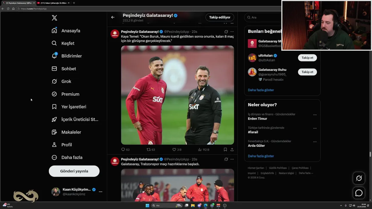Open Grok from the sidebar
The height and width of the screenshot is (209, 372).
[x=61, y=81]
